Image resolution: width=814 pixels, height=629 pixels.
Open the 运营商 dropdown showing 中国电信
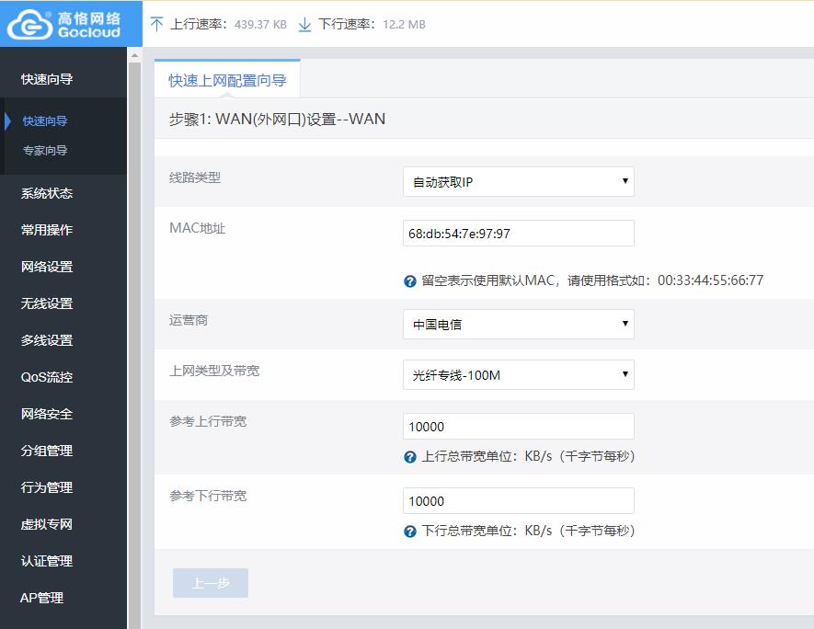(x=518, y=325)
